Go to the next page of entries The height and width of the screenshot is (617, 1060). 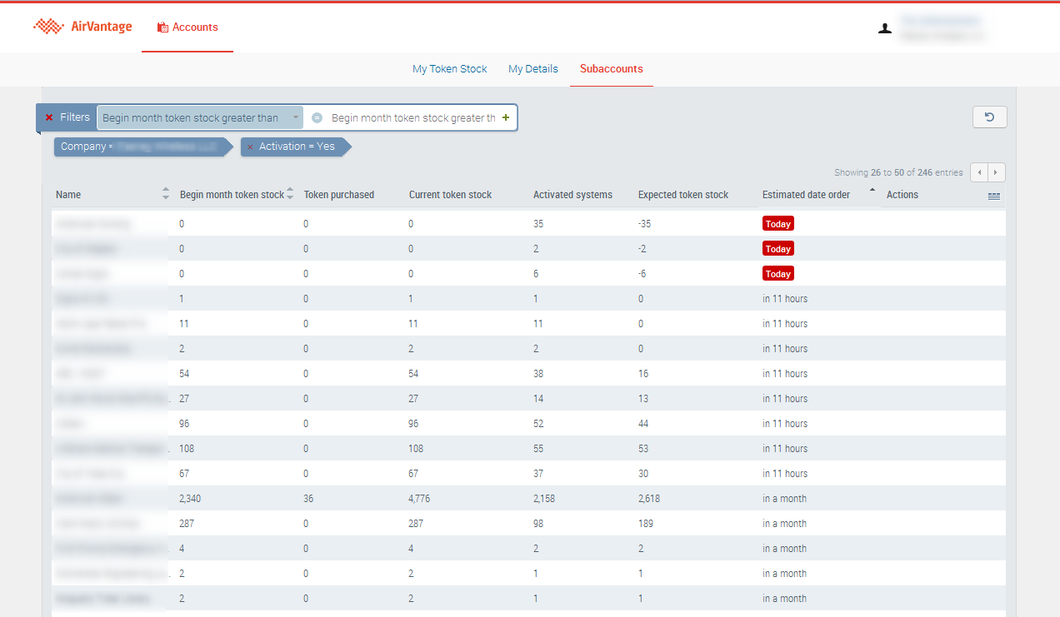[997, 172]
